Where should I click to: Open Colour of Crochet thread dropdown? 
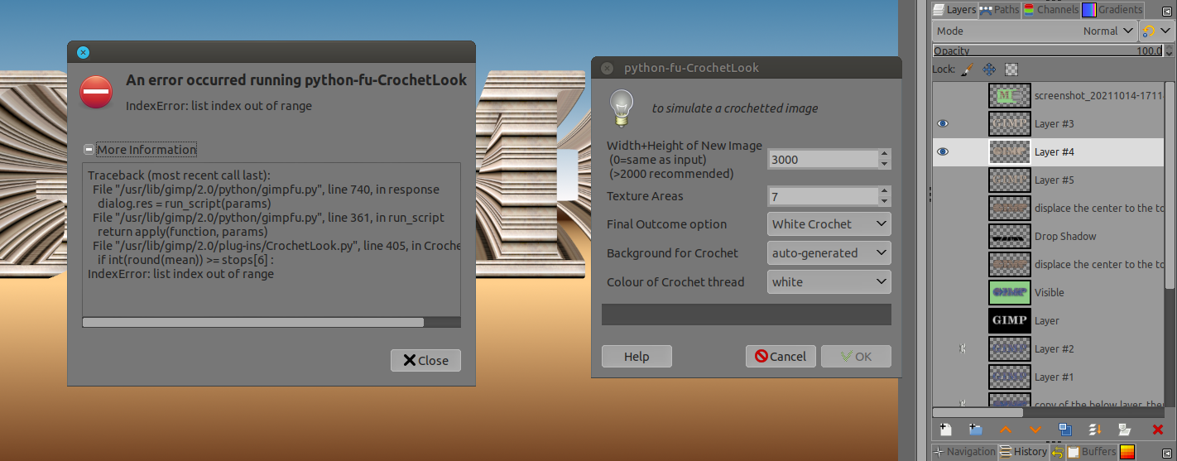(829, 281)
